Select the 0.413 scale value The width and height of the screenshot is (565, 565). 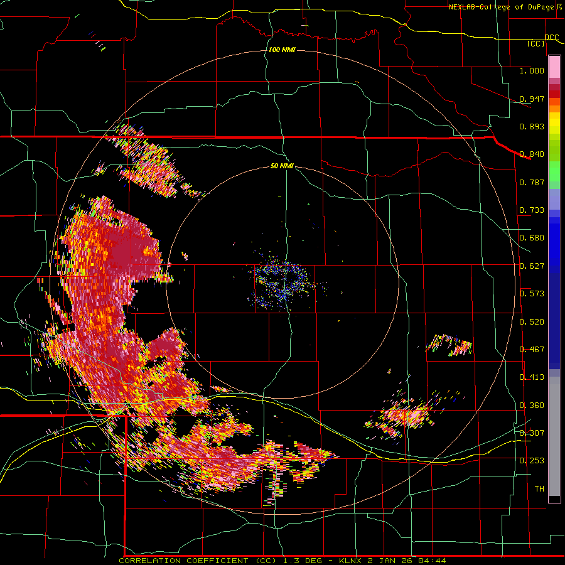pyautogui.click(x=532, y=377)
